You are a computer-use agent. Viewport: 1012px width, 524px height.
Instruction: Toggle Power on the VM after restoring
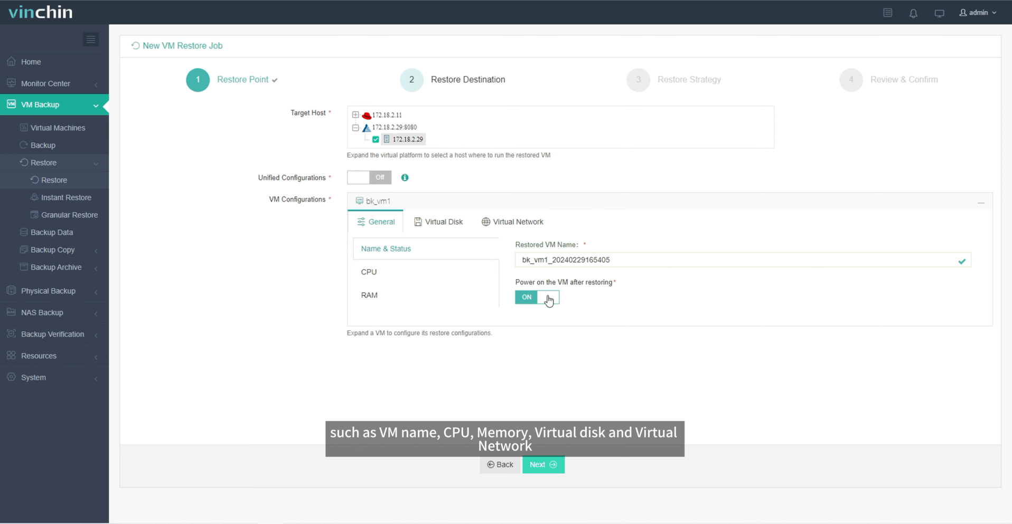[537, 297]
